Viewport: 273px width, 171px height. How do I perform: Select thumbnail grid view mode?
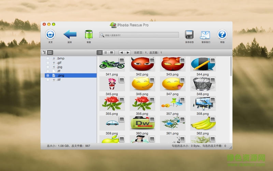100,53
